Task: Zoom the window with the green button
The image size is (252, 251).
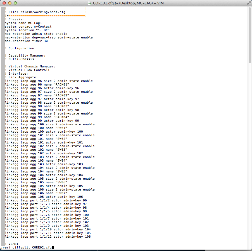Action: 15,3
